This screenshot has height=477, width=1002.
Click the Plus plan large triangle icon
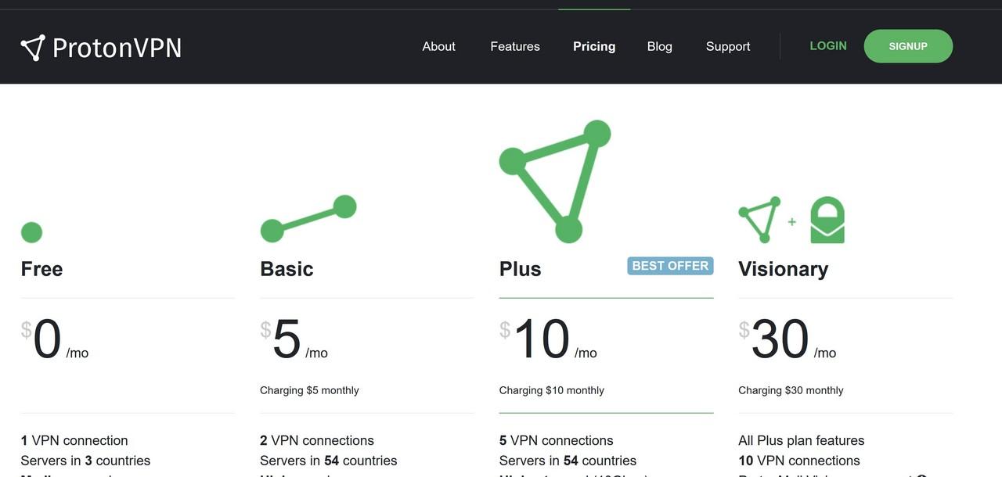[555, 181]
